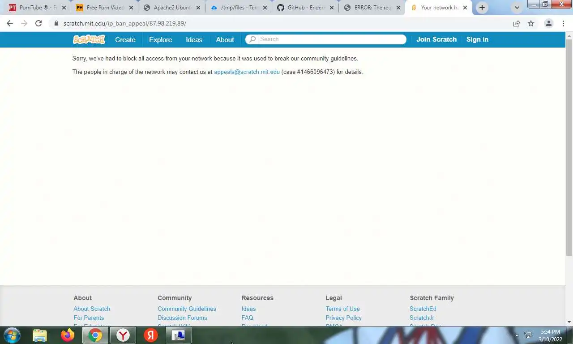Reload the page
Image resolution: width=573 pixels, height=344 pixels.
[x=38, y=23]
